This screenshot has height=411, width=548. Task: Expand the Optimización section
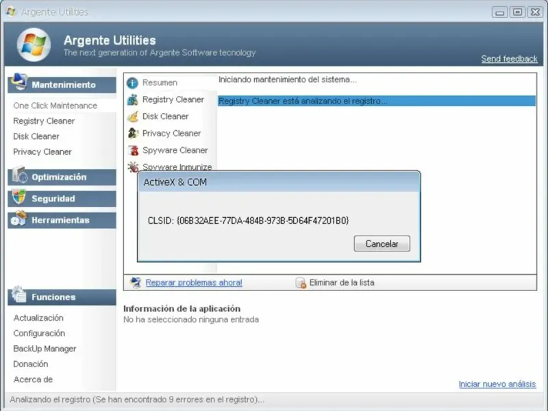(62, 177)
